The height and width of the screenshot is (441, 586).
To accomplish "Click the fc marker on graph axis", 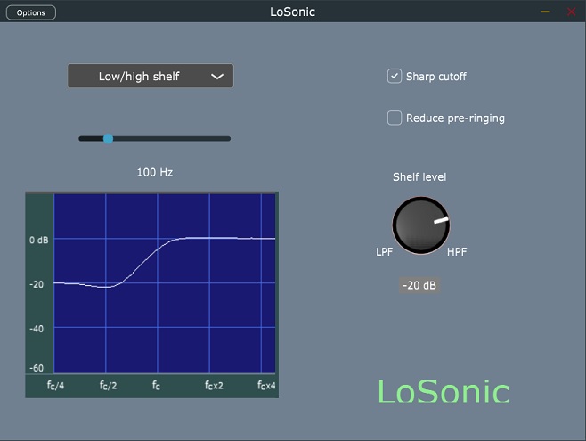I will (x=156, y=386).
